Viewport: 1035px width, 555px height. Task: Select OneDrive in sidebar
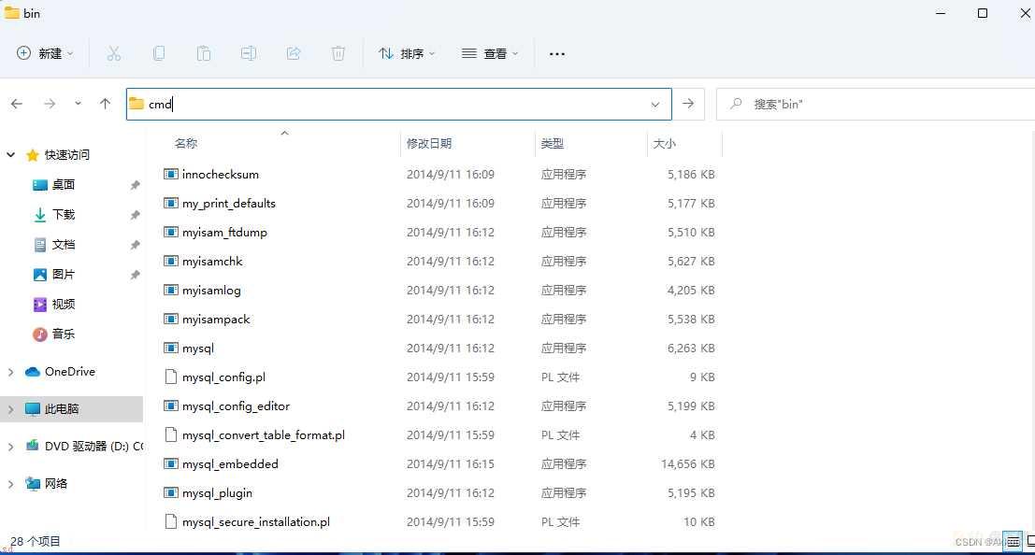point(70,372)
